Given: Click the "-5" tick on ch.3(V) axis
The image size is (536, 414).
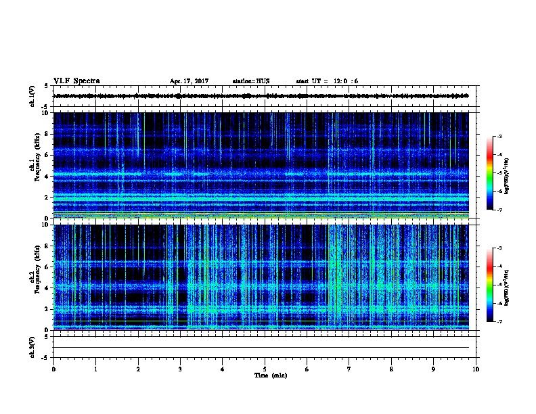Looking at the screenshot, I should tap(45, 358).
